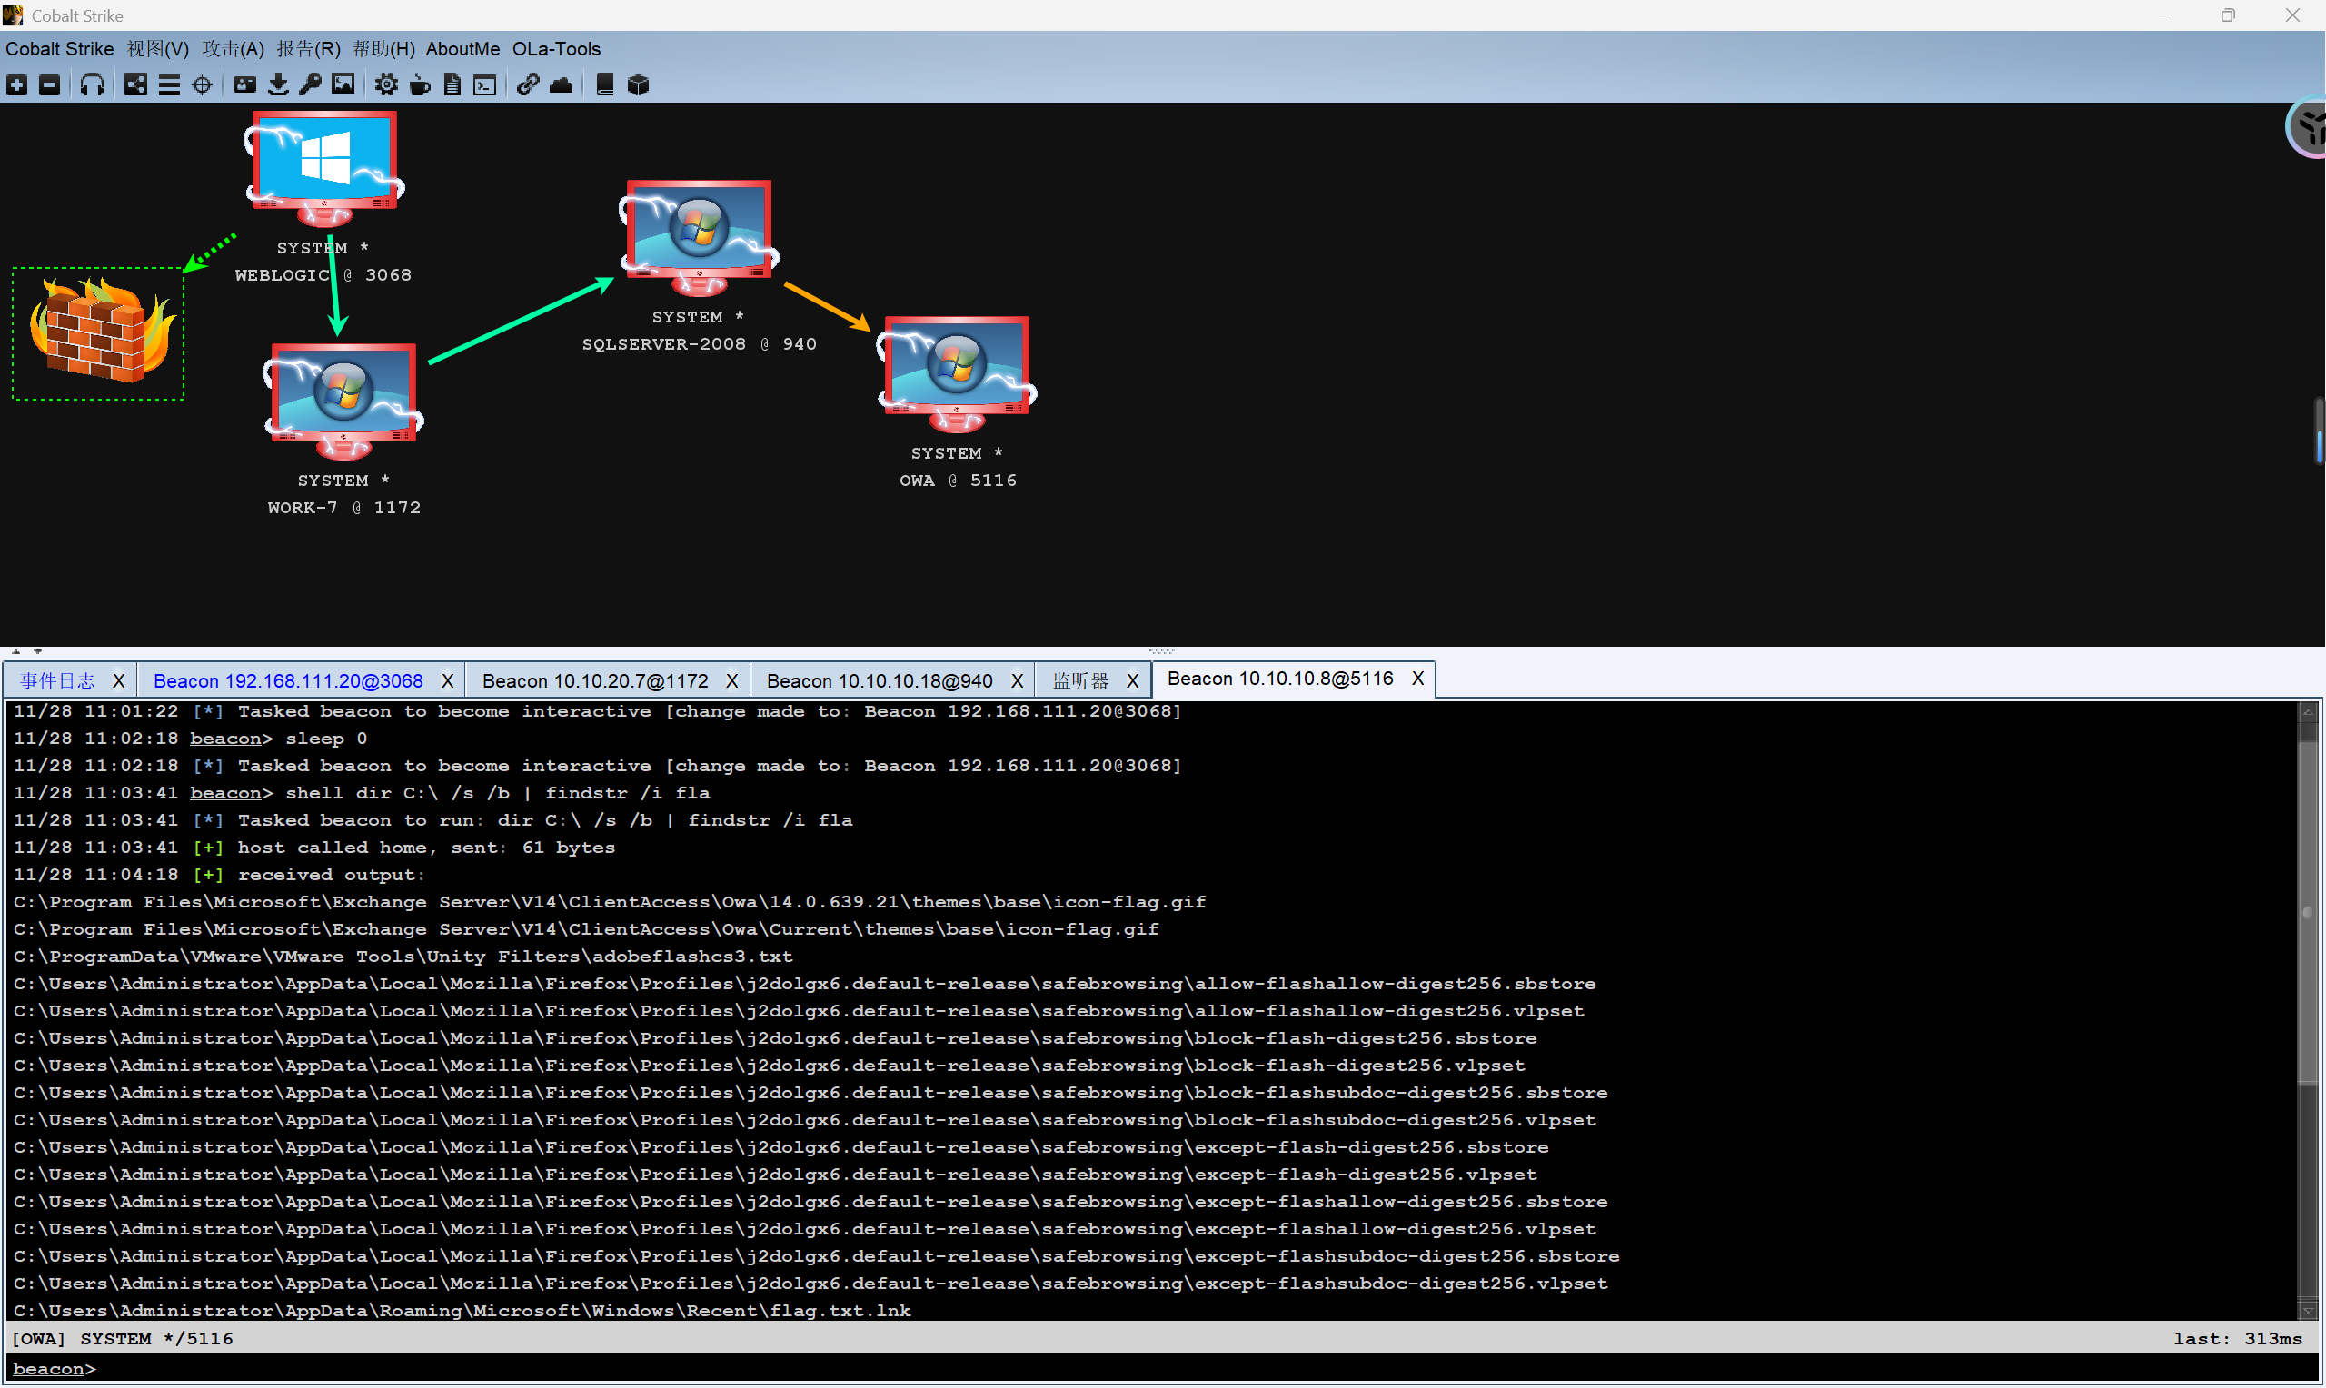Close the Beacon 10.10.10.18@940 tab

coord(1017,681)
